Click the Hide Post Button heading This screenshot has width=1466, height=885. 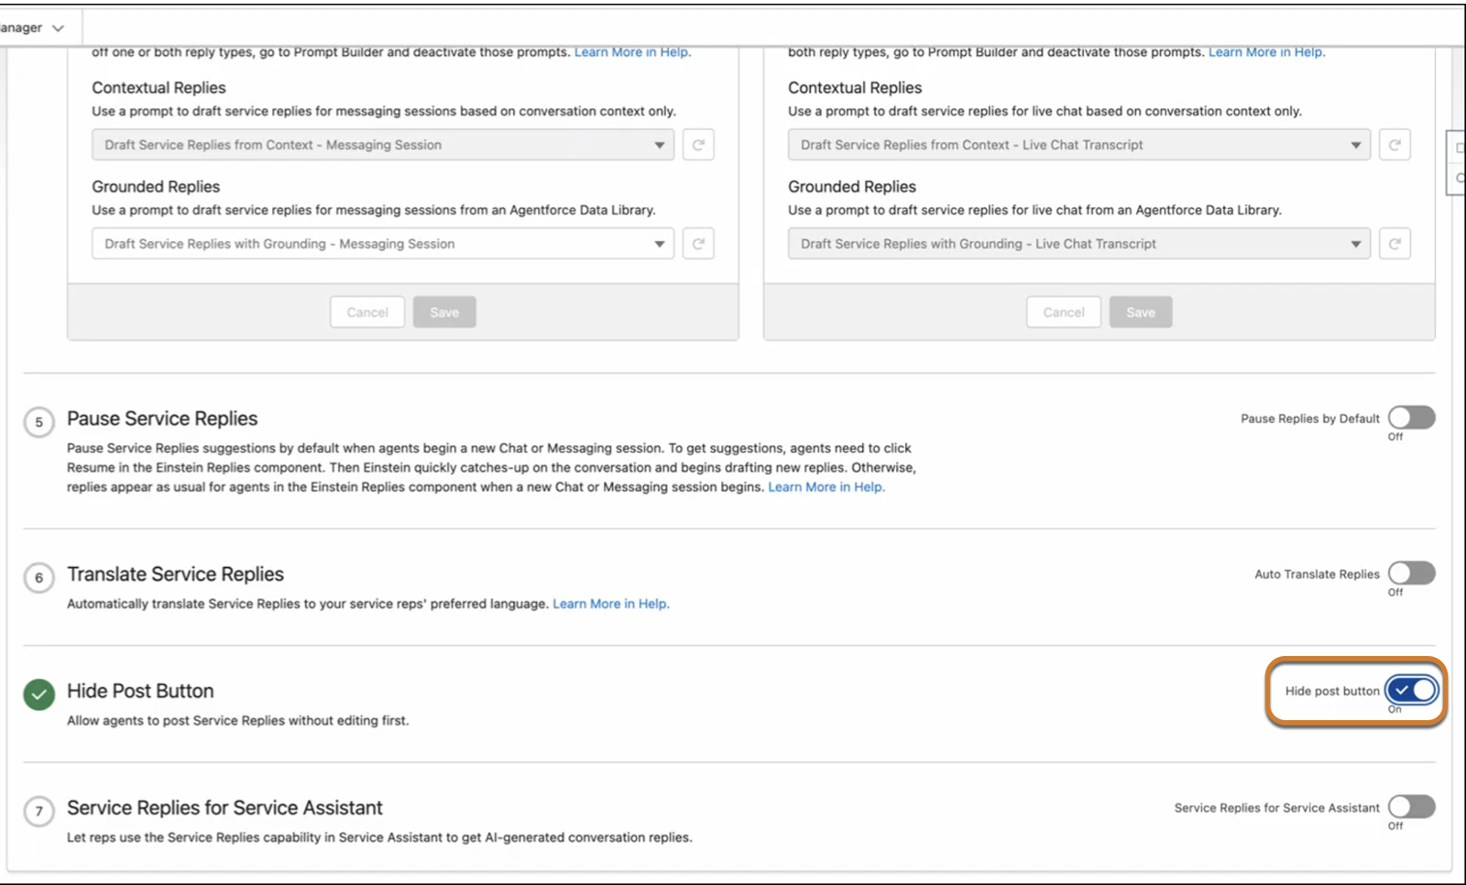click(140, 691)
